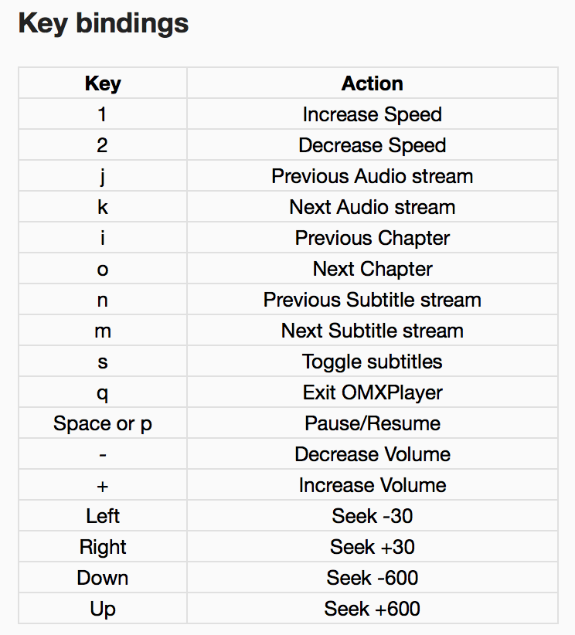Click the Pause/Resume cell
Screen dimensions: 575x635
pos(372,423)
